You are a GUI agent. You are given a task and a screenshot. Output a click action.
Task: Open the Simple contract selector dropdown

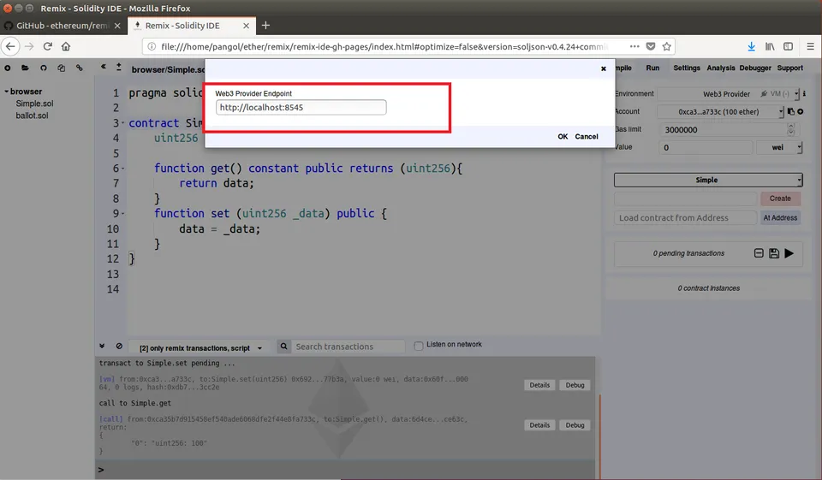(708, 180)
